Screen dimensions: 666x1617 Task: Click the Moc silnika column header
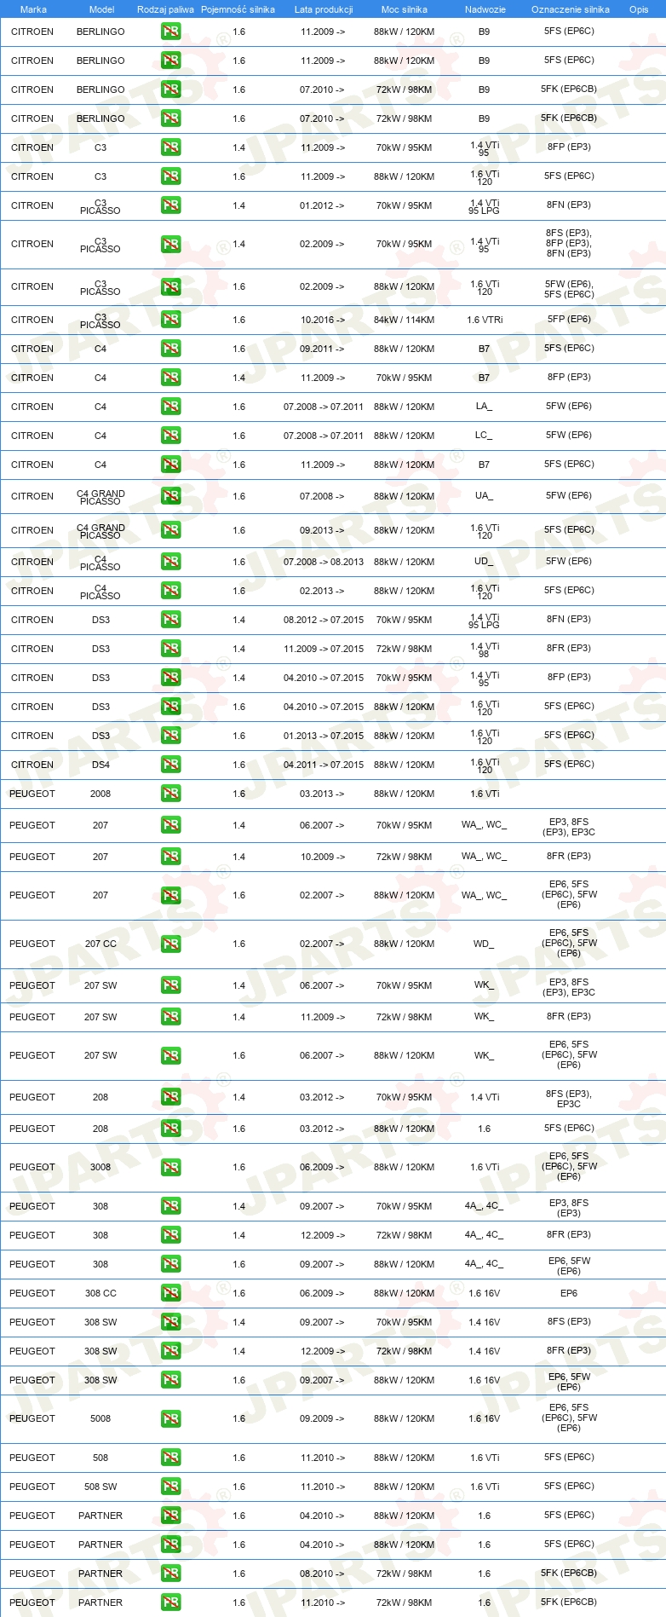tap(405, 9)
